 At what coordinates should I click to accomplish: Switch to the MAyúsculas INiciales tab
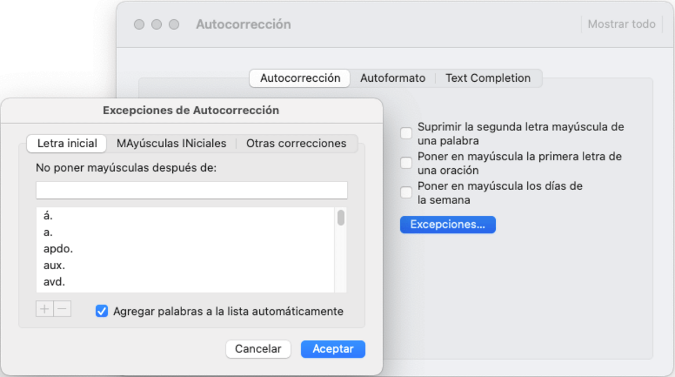click(x=171, y=143)
